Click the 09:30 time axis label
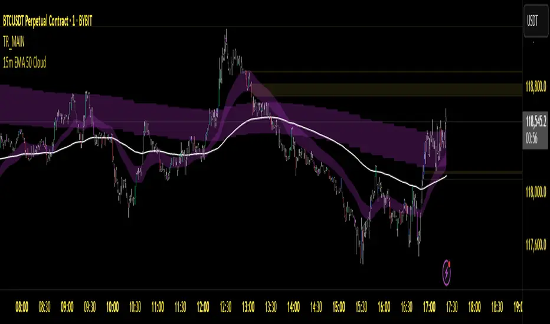 pyautogui.click(x=90, y=307)
